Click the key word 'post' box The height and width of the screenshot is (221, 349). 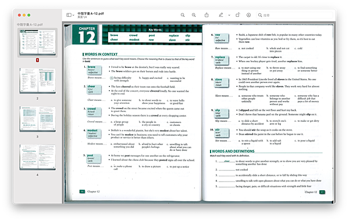pyautogui.click(x=94, y=158)
